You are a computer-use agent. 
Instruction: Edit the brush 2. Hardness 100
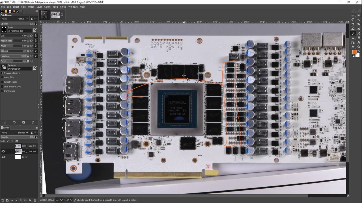(x=35, y=30)
